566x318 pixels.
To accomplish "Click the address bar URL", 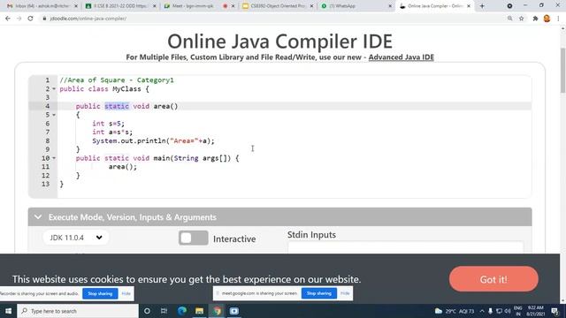I will pyautogui.click(x=88, y=19).
